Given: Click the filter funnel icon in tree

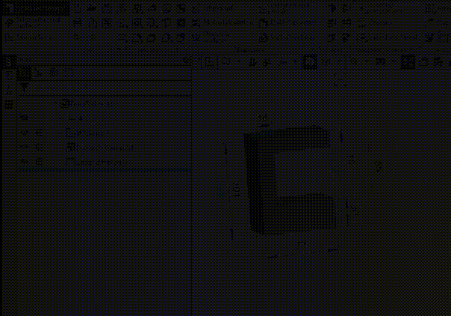Looking at the screenshot, I should coord(24,88).
